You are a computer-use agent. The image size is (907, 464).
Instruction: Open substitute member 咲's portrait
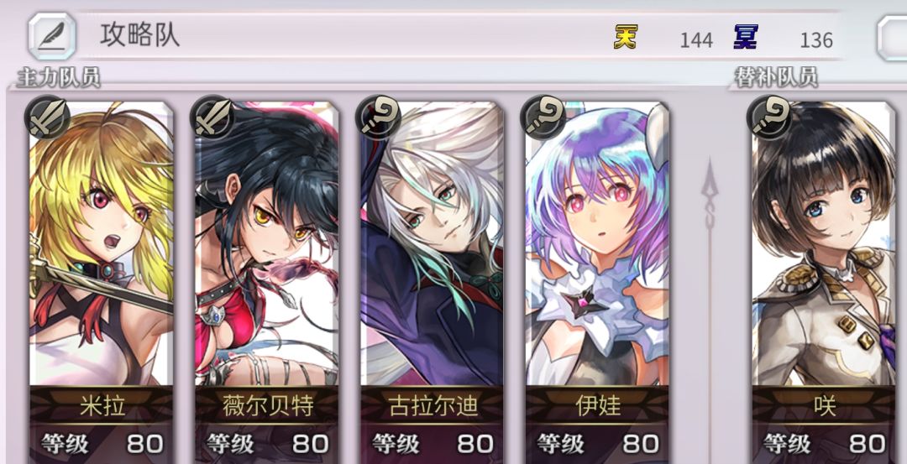click(824, 244)
